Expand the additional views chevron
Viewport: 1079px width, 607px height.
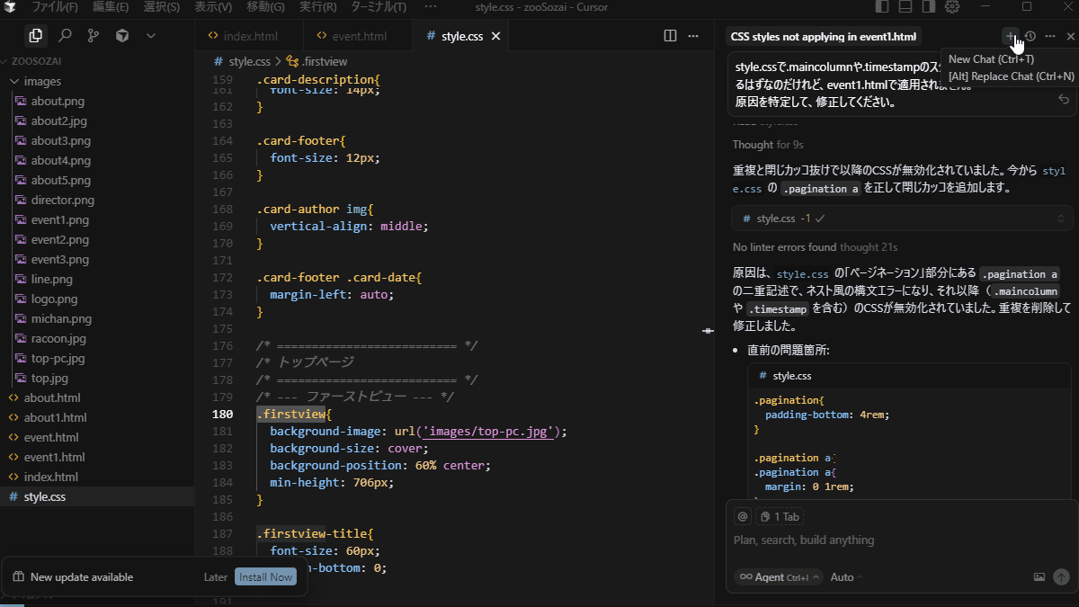(151, 36)
